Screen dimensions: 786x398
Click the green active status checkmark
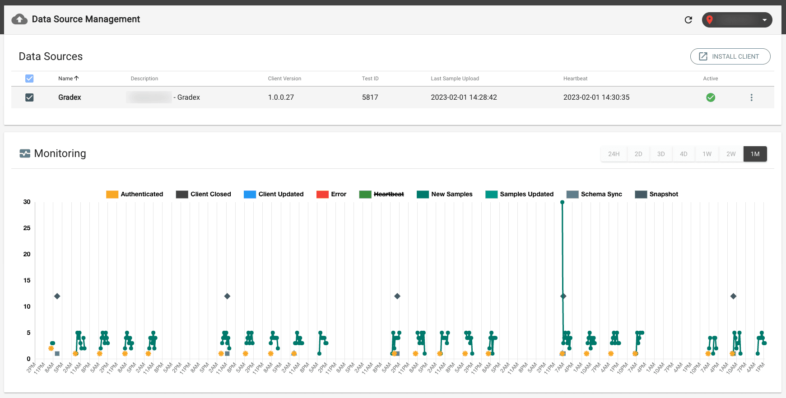click(711, 97)
